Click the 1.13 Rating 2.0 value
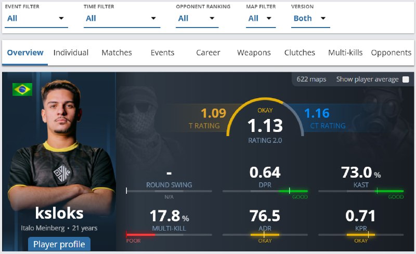 [265, 125]
